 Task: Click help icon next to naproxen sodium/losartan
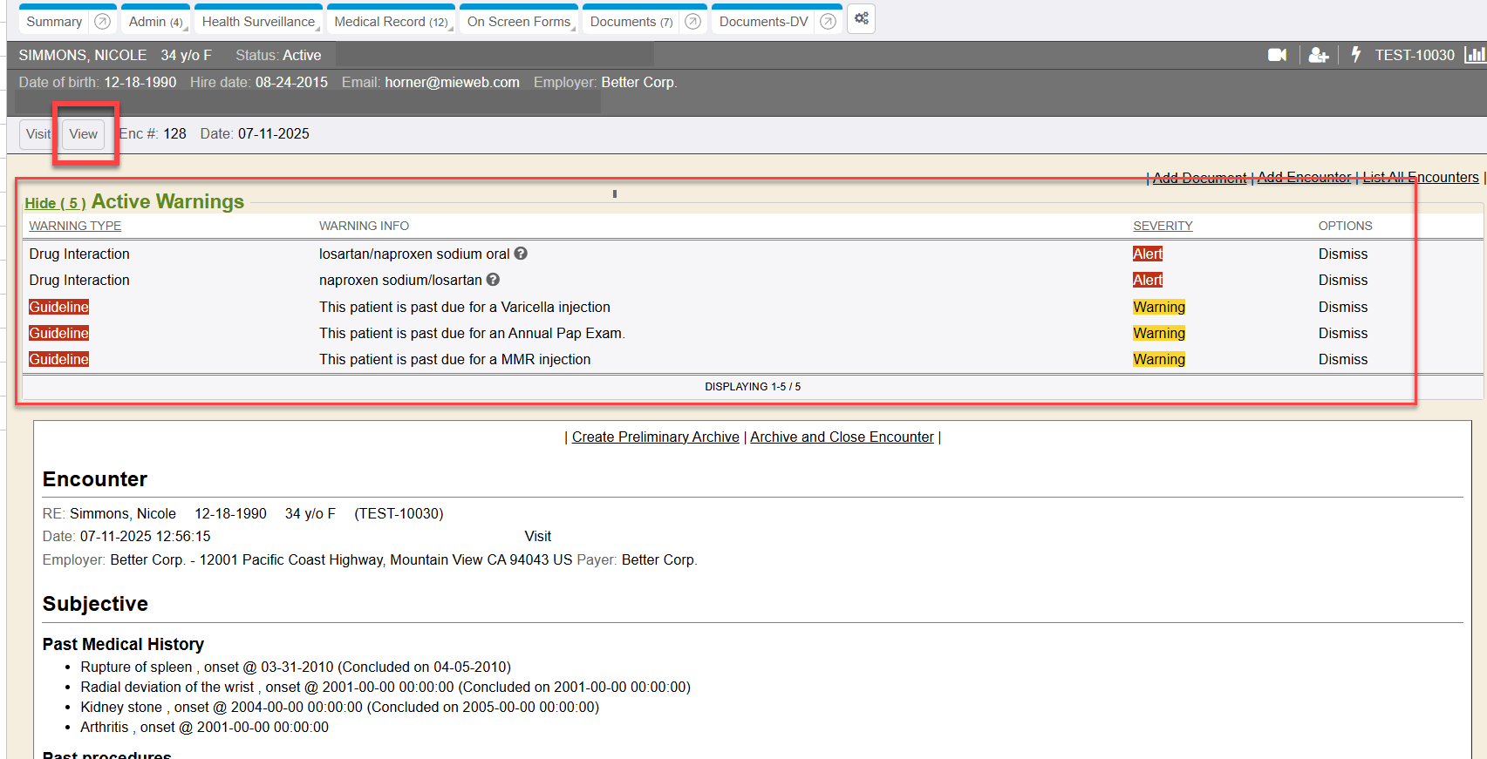coord(493,280)
